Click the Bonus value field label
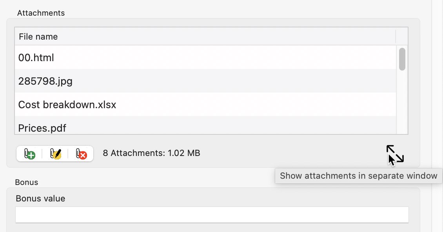 click(x=40, y=198)
